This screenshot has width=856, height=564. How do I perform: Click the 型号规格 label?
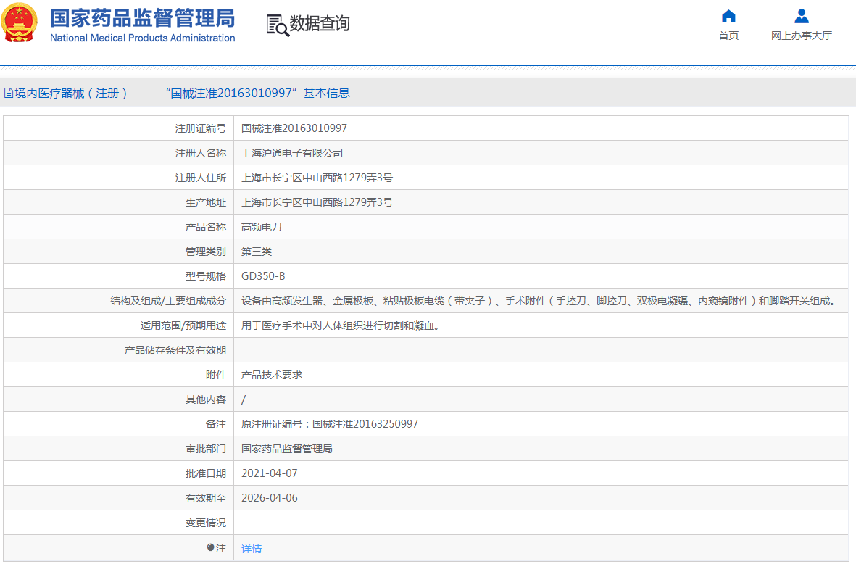(205, 276)
